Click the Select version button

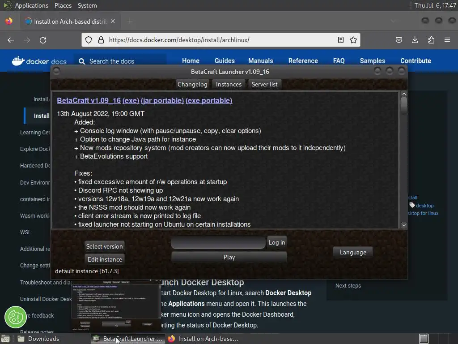[104, 246]
